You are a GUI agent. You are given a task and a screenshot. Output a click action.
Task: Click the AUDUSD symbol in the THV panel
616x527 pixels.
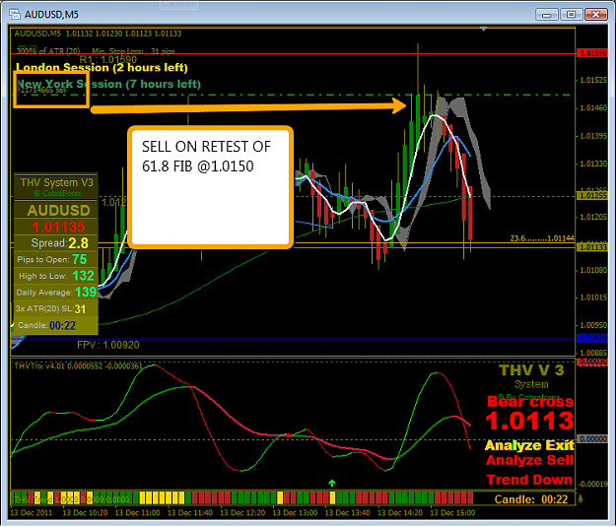point(58,211)
